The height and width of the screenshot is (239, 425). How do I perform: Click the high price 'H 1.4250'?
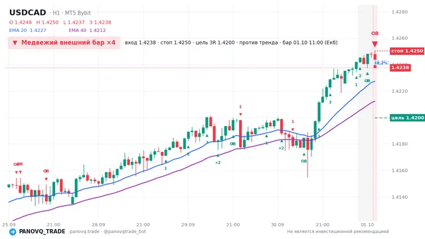[x=47, y=23]
